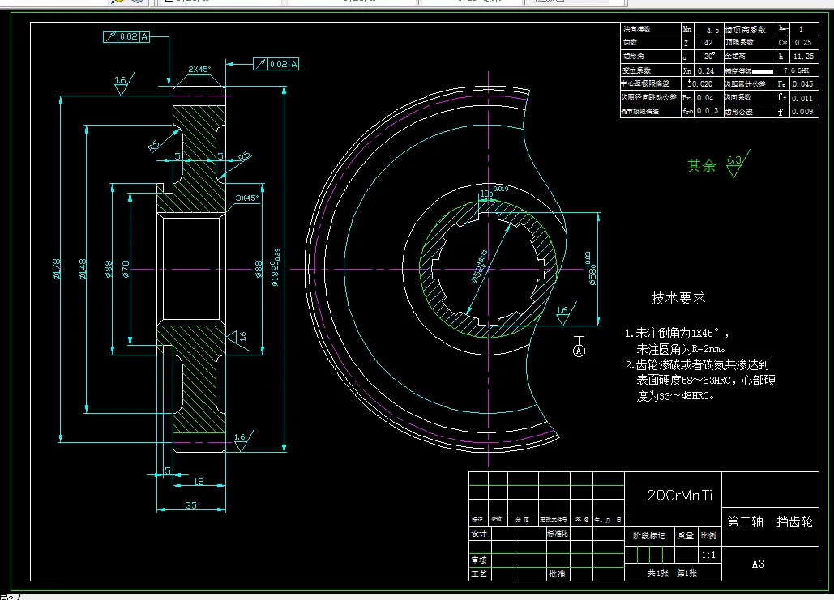The image size is (834, 600).
Task: Click the A3 sheet size label
Action: click(x=759, y=564)
